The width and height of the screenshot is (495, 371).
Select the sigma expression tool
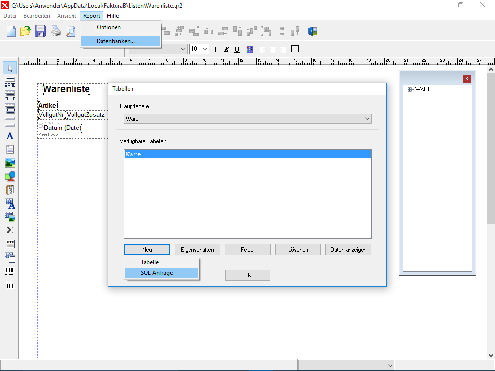10,230
